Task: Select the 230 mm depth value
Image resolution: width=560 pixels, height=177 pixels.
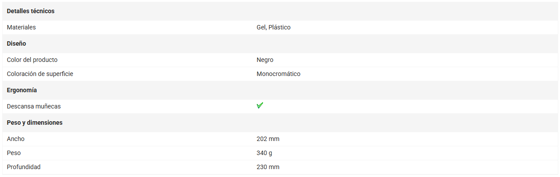Action: coord(268,167)
